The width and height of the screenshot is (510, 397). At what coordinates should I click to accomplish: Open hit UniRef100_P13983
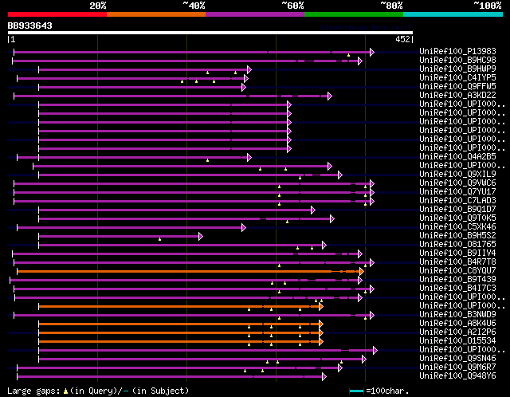tap(457, 51)
